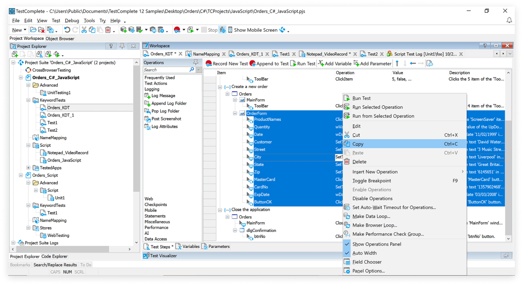Viewport: 523px width, 301px height.
Task: Pin the Operations panel with the pushpin
Action: tap(196, 63)
